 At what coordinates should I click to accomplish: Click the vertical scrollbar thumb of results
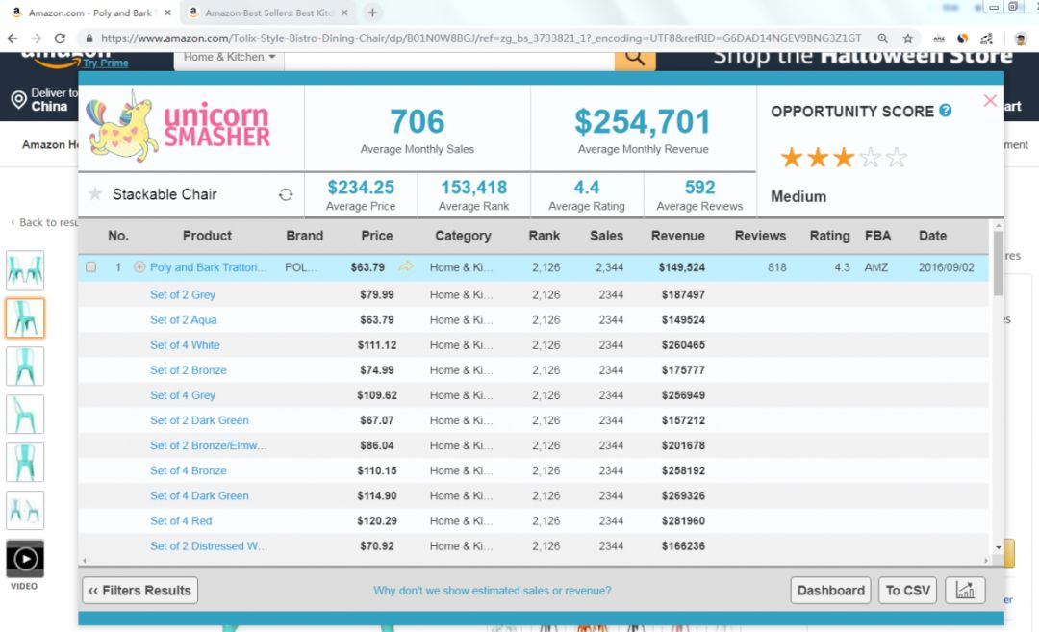(999, 263)
